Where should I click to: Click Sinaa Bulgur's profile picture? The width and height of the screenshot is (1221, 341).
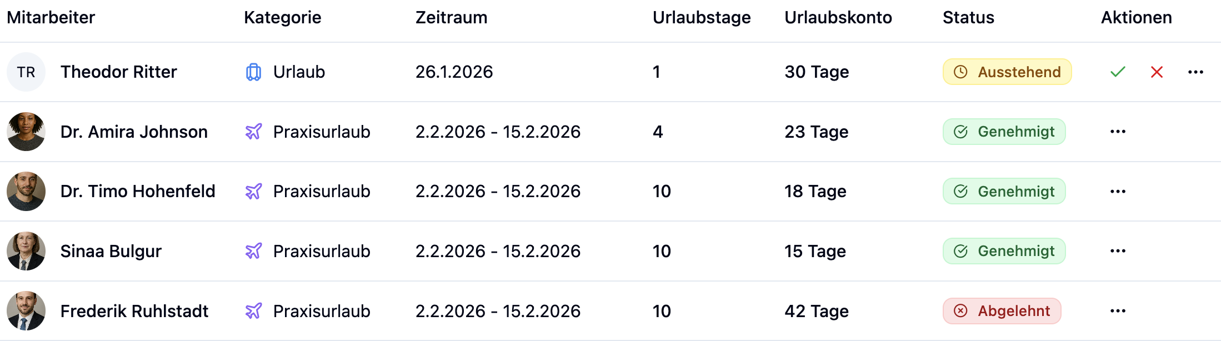26,251
